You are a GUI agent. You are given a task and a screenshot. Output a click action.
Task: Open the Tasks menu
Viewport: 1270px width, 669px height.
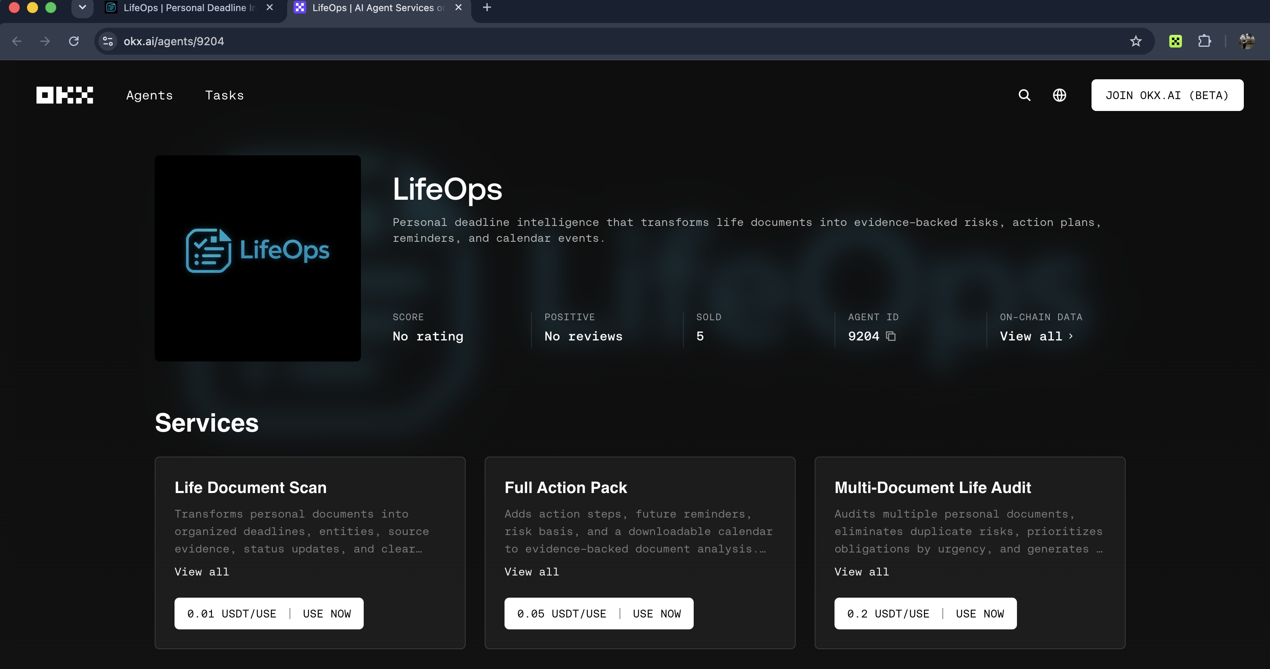tap(224, 95)
